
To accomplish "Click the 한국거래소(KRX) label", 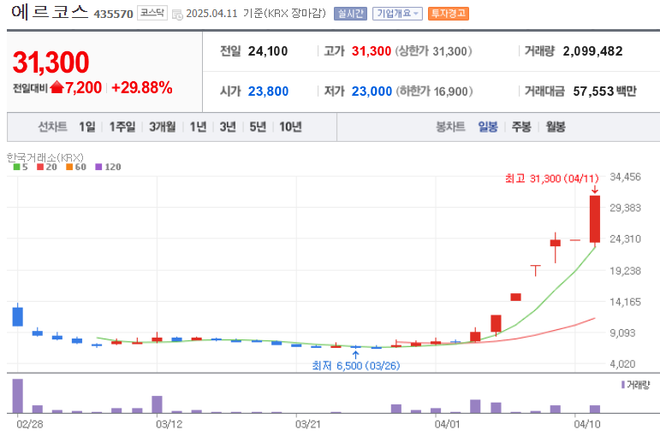I will coord(45,157).
